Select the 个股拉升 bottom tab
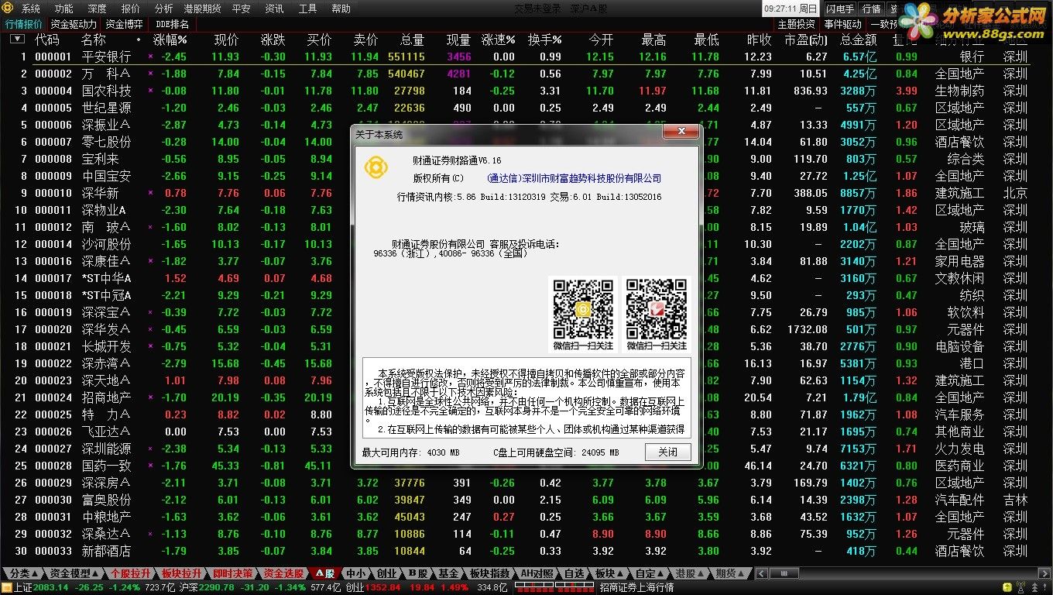The height and width of the screenshot is (595, 1053). [x=130, y=573]
